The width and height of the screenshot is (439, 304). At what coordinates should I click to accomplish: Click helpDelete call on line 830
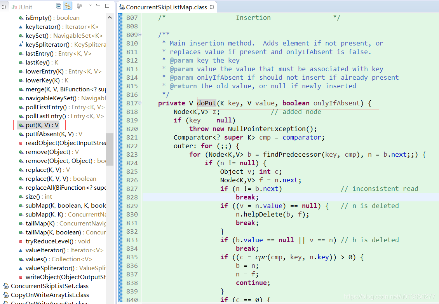(263, 215)
